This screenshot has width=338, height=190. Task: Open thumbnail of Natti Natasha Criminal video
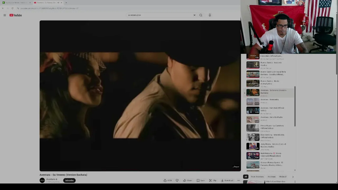coord(253,156)
